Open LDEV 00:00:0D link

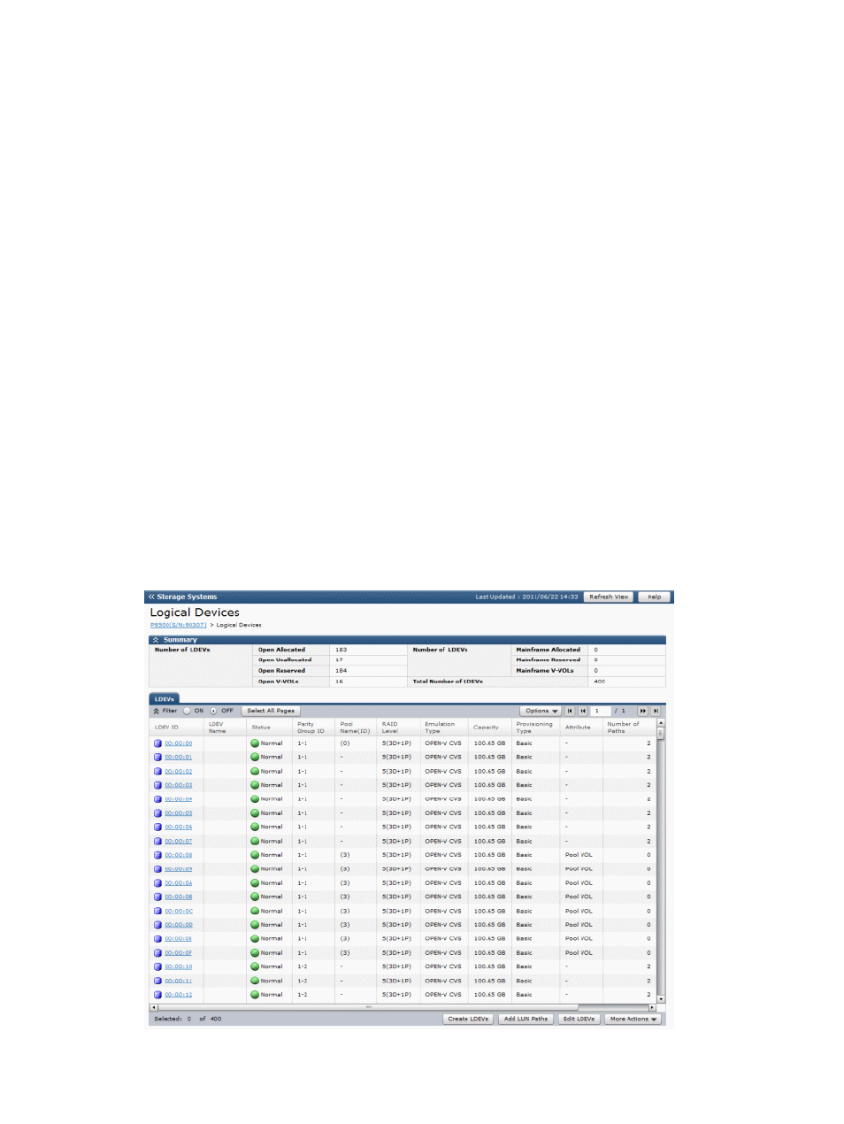pyautogui.click(x=178, y=925)
